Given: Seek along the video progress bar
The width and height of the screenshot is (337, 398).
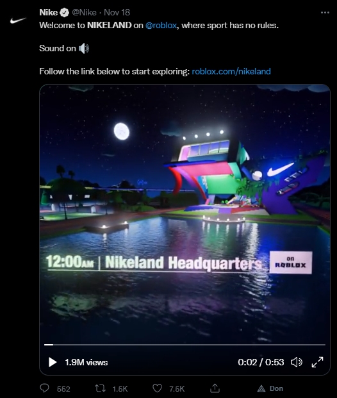Looking at the screenshot, I should (x=185, y=345).
